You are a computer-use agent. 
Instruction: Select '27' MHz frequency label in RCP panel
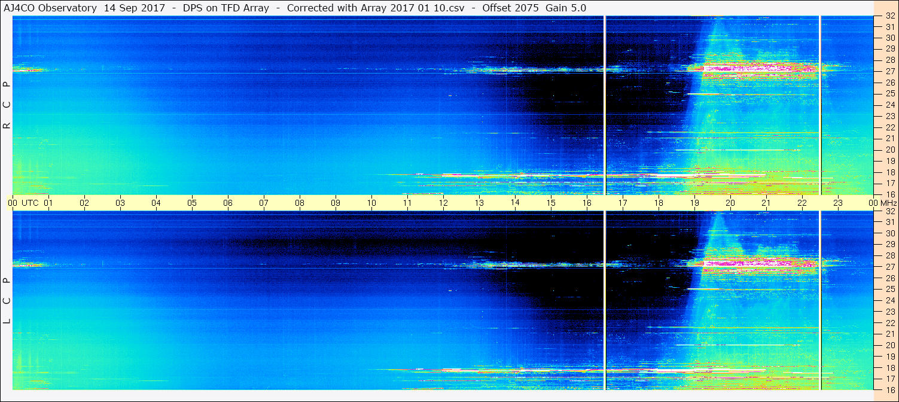pyautogui.click(x=889, y=71)
